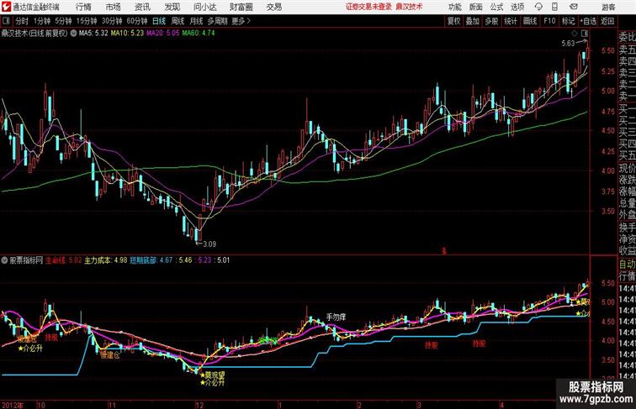Switch to 30分钟 period
The height and width of the screenshot is (409, 636).
[x=112, y=21]
